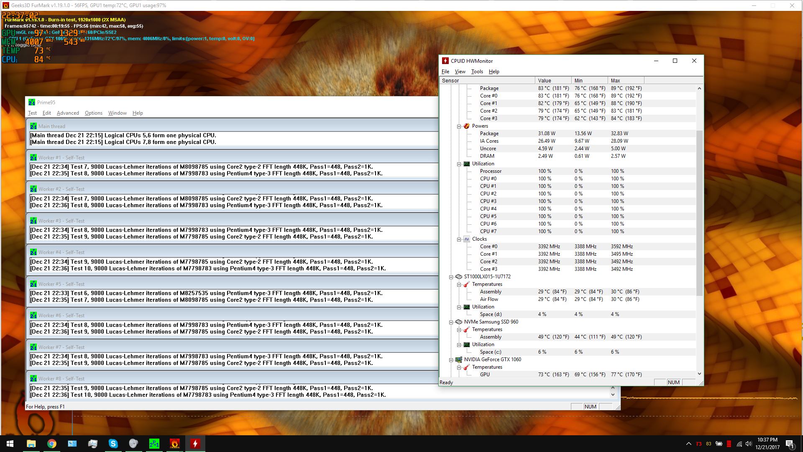
Task: Open the View menu in HWMonitor
Action: [460, 72]
